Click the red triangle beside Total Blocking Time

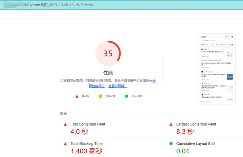[x=65, y=144]
